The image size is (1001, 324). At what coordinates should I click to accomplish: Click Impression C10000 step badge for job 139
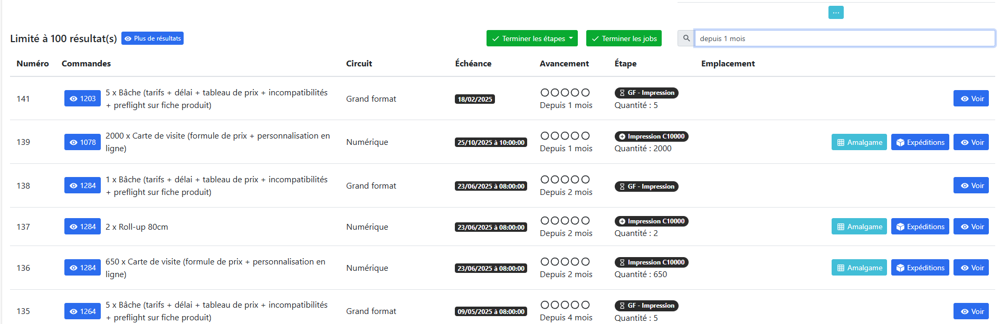(651, 136)
